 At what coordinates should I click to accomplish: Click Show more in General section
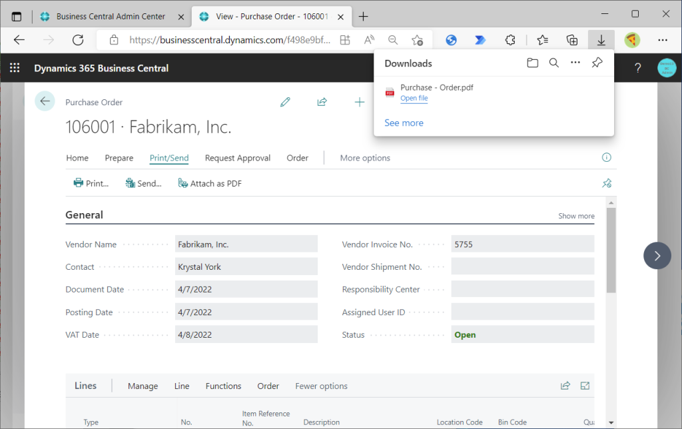576,216
